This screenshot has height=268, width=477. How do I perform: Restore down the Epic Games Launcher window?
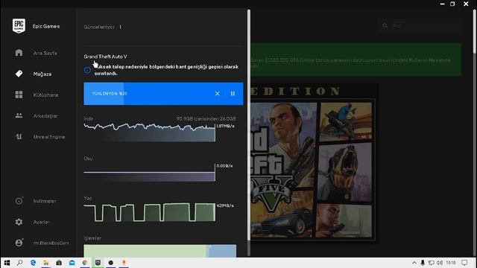click(x=452, y=4)
